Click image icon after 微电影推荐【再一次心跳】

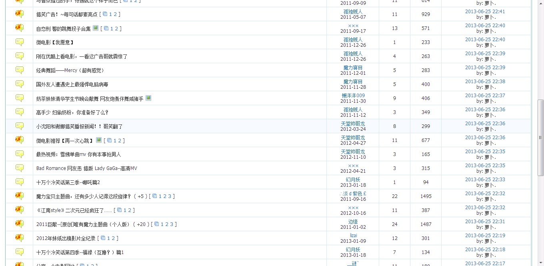(99, 140)
